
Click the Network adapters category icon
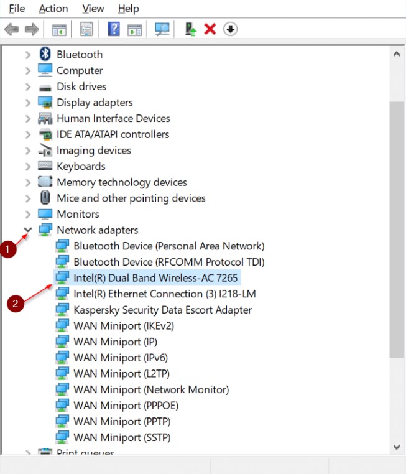[45, 230]
